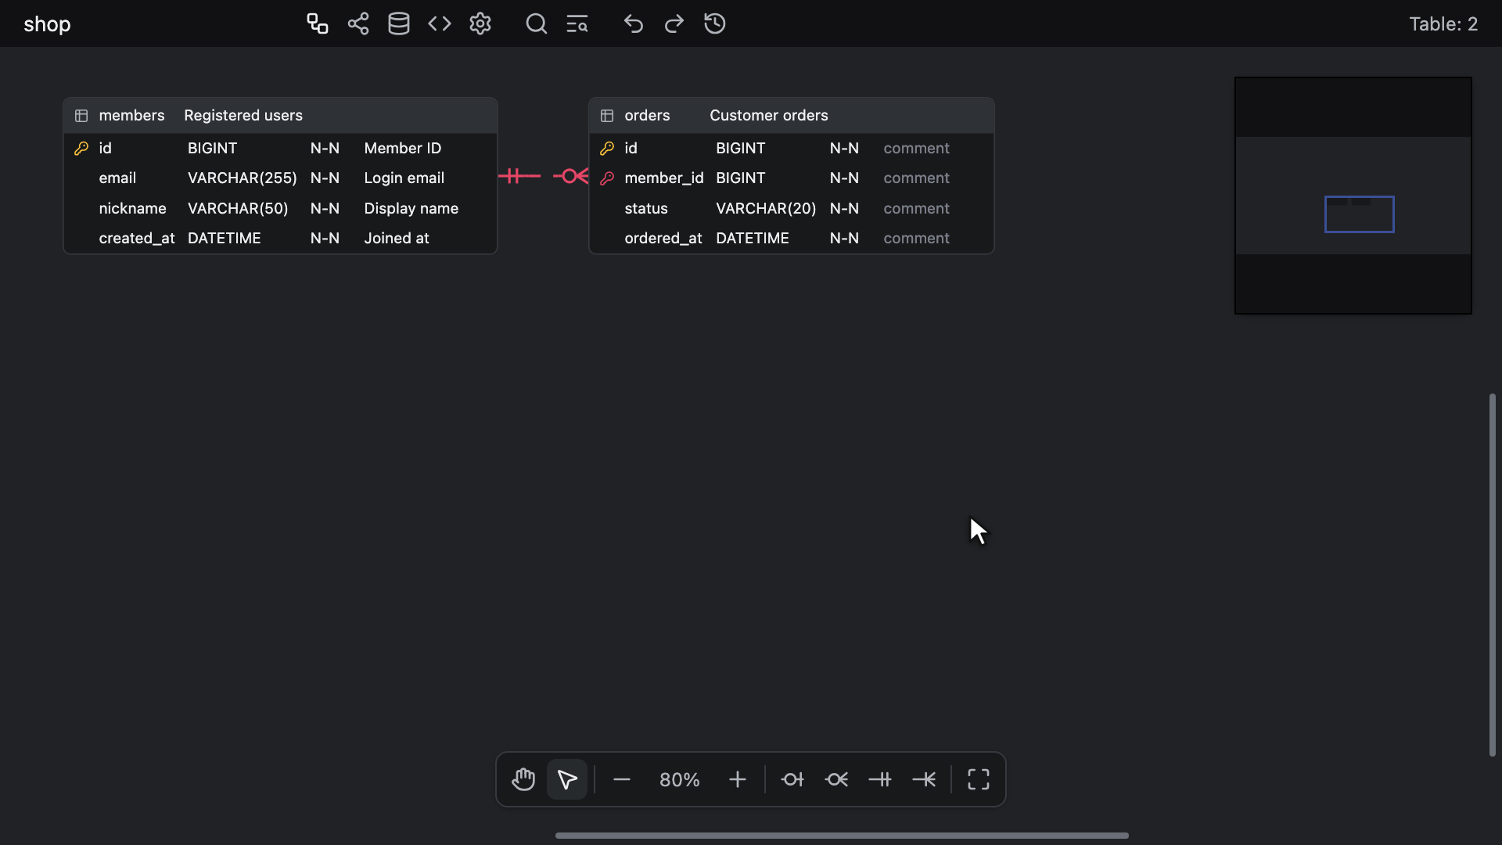Open the find-in-list filter icon

(x=577, y=23)
